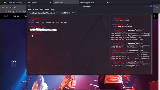This screenshot has width=160, height=90.
Task: Click shell.sh in the ls output
Action: click(x=50, y=23)
